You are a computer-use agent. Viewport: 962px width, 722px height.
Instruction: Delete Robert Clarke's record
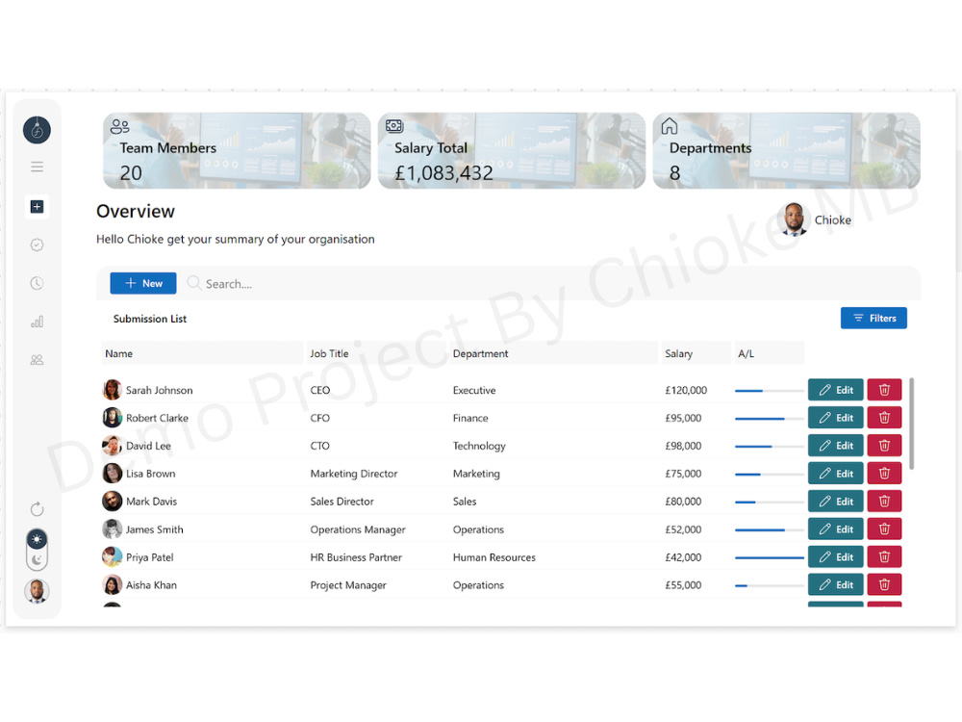point(884,418)
